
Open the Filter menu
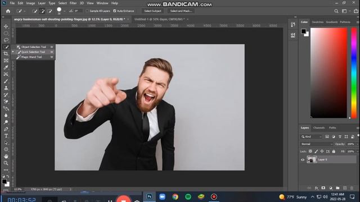[x=73, y=3]
